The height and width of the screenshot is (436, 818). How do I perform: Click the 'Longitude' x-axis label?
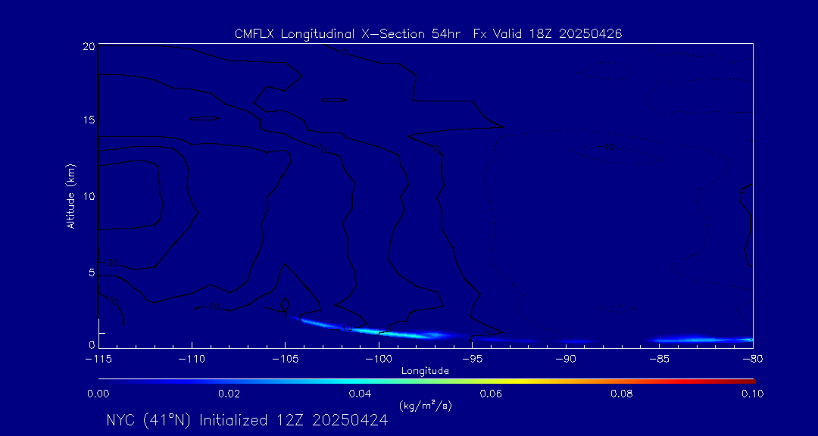click(425, 371)
